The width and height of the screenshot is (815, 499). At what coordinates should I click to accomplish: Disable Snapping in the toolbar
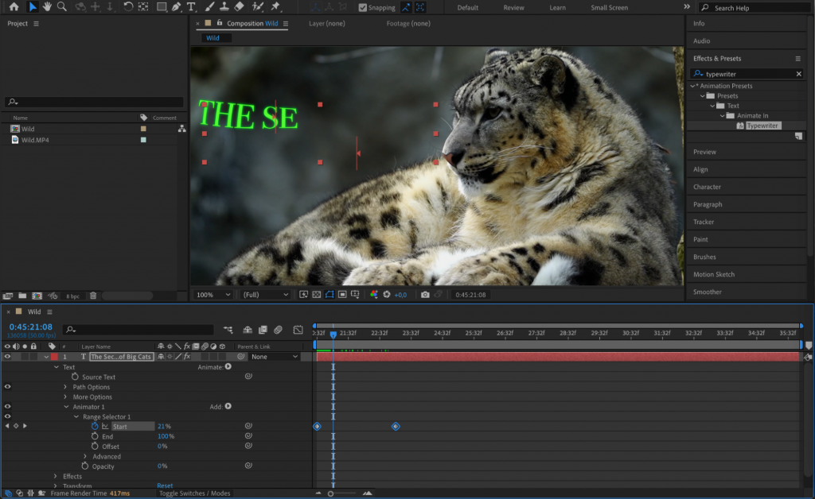[362, 7]
